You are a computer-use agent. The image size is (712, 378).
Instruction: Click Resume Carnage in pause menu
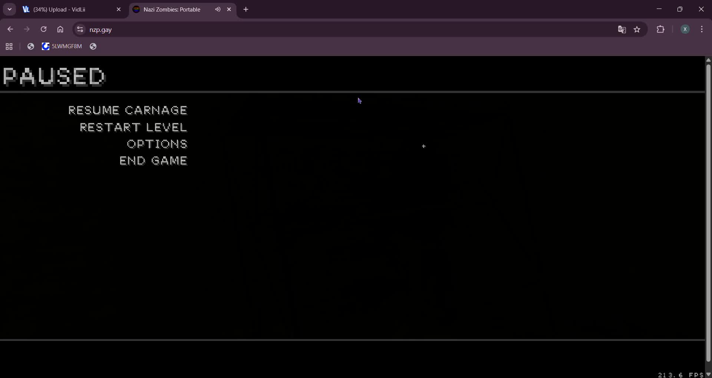[128, 110]
